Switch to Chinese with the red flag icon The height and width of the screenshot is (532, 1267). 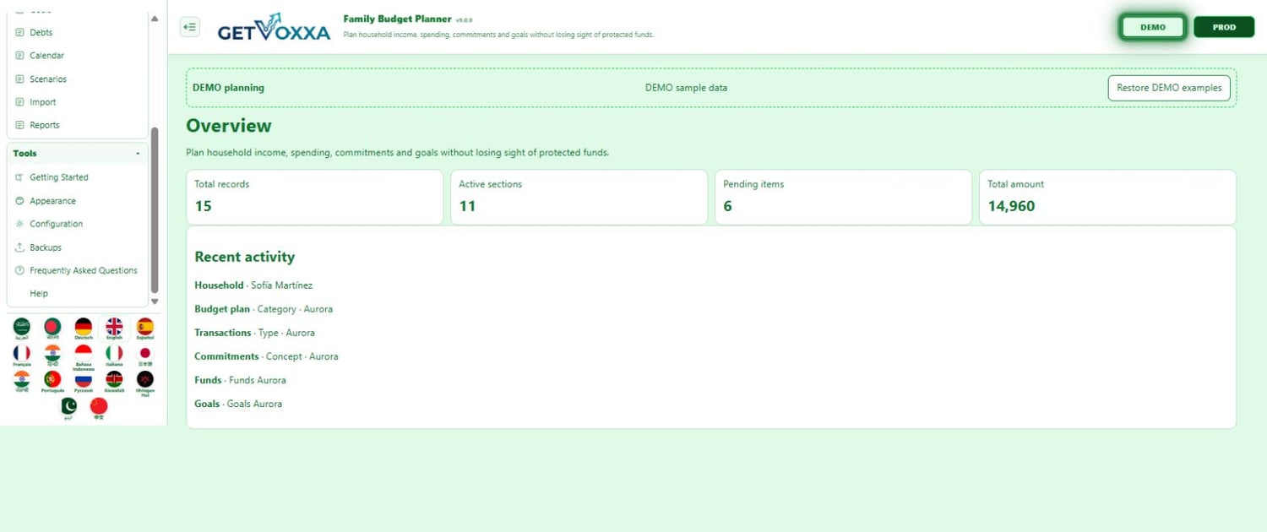click(99, 408)
